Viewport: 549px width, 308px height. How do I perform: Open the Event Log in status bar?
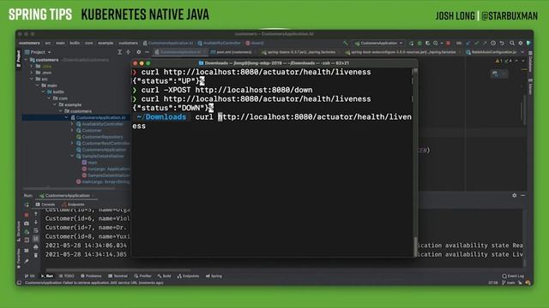click(x=513, y=275)
